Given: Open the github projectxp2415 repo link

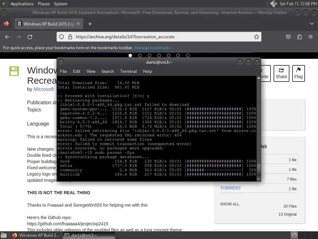Looking at the screenshot, I should (67, 224).
